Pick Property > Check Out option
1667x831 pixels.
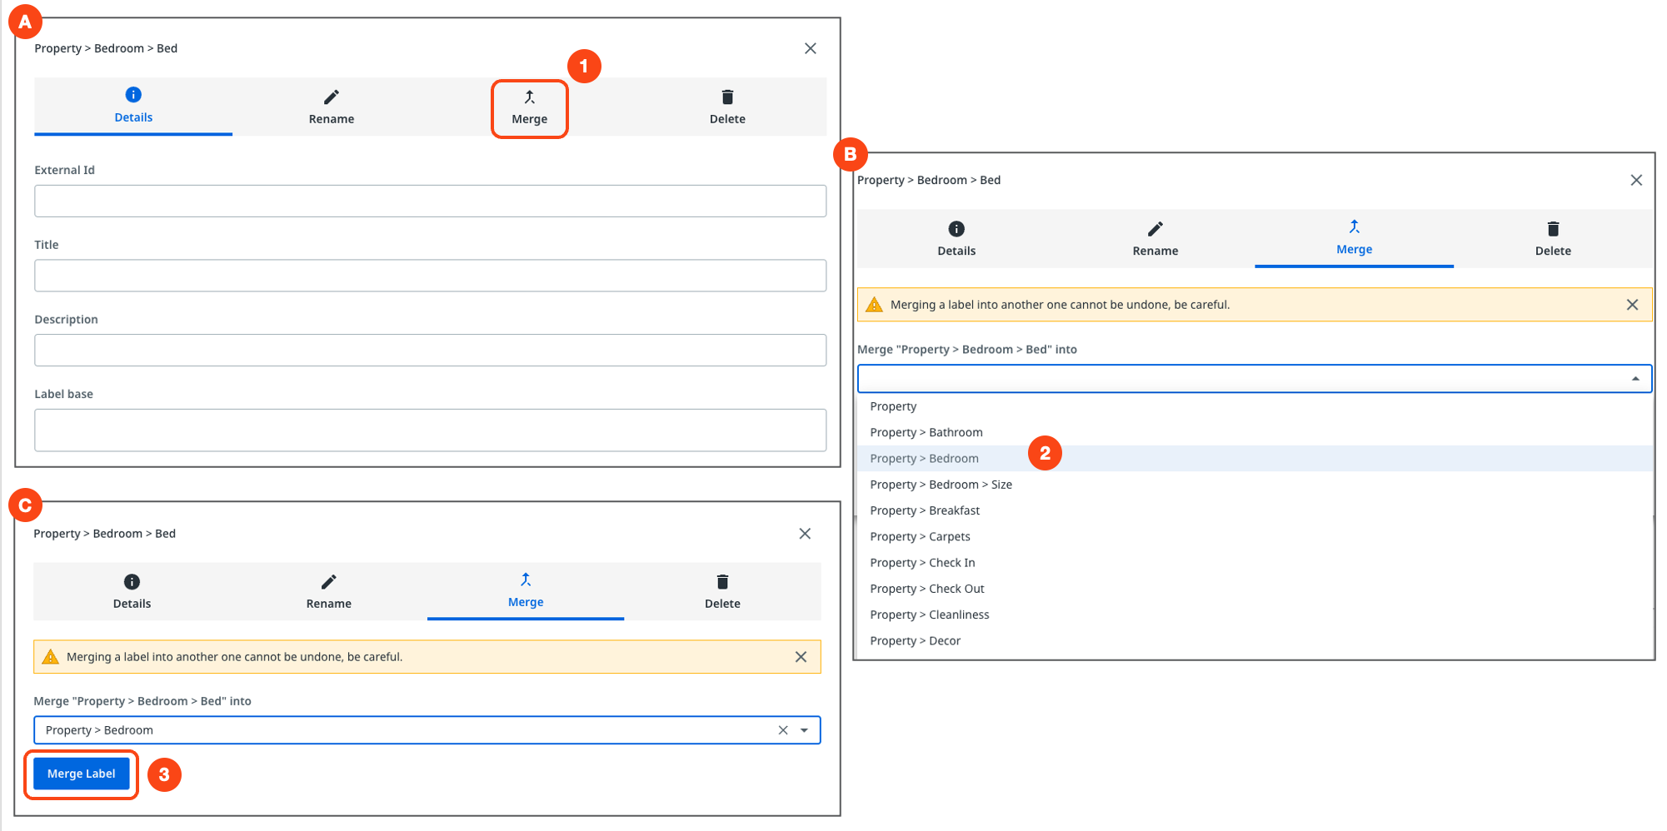(x=1255, y=589)
